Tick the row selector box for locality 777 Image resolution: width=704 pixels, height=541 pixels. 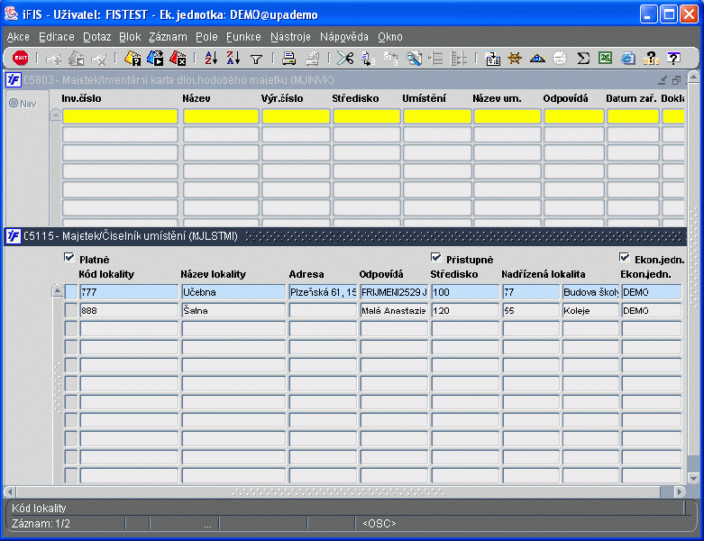coord(71,292)
